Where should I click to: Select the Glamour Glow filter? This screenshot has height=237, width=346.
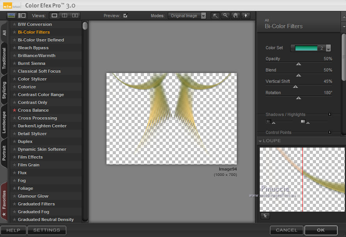click(33, 196)
